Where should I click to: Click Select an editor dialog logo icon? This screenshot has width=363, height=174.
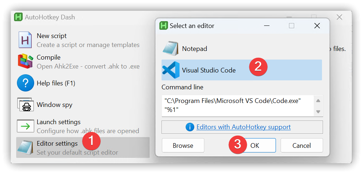click(x=164, y=25)
